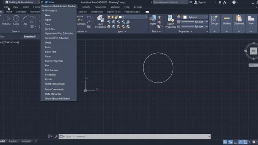The width and height of the screenshot is (258, 145).
Task: Open the status bar settings gear
Action: pyautogui.click(x=254, y=142)
